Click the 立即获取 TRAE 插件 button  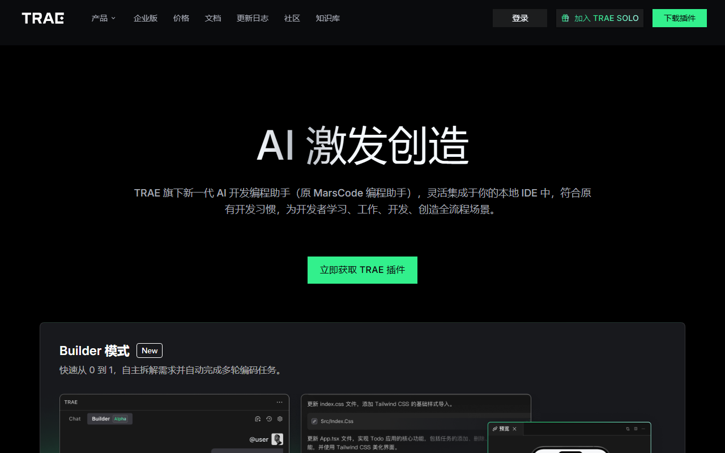[x=362, y=270]
